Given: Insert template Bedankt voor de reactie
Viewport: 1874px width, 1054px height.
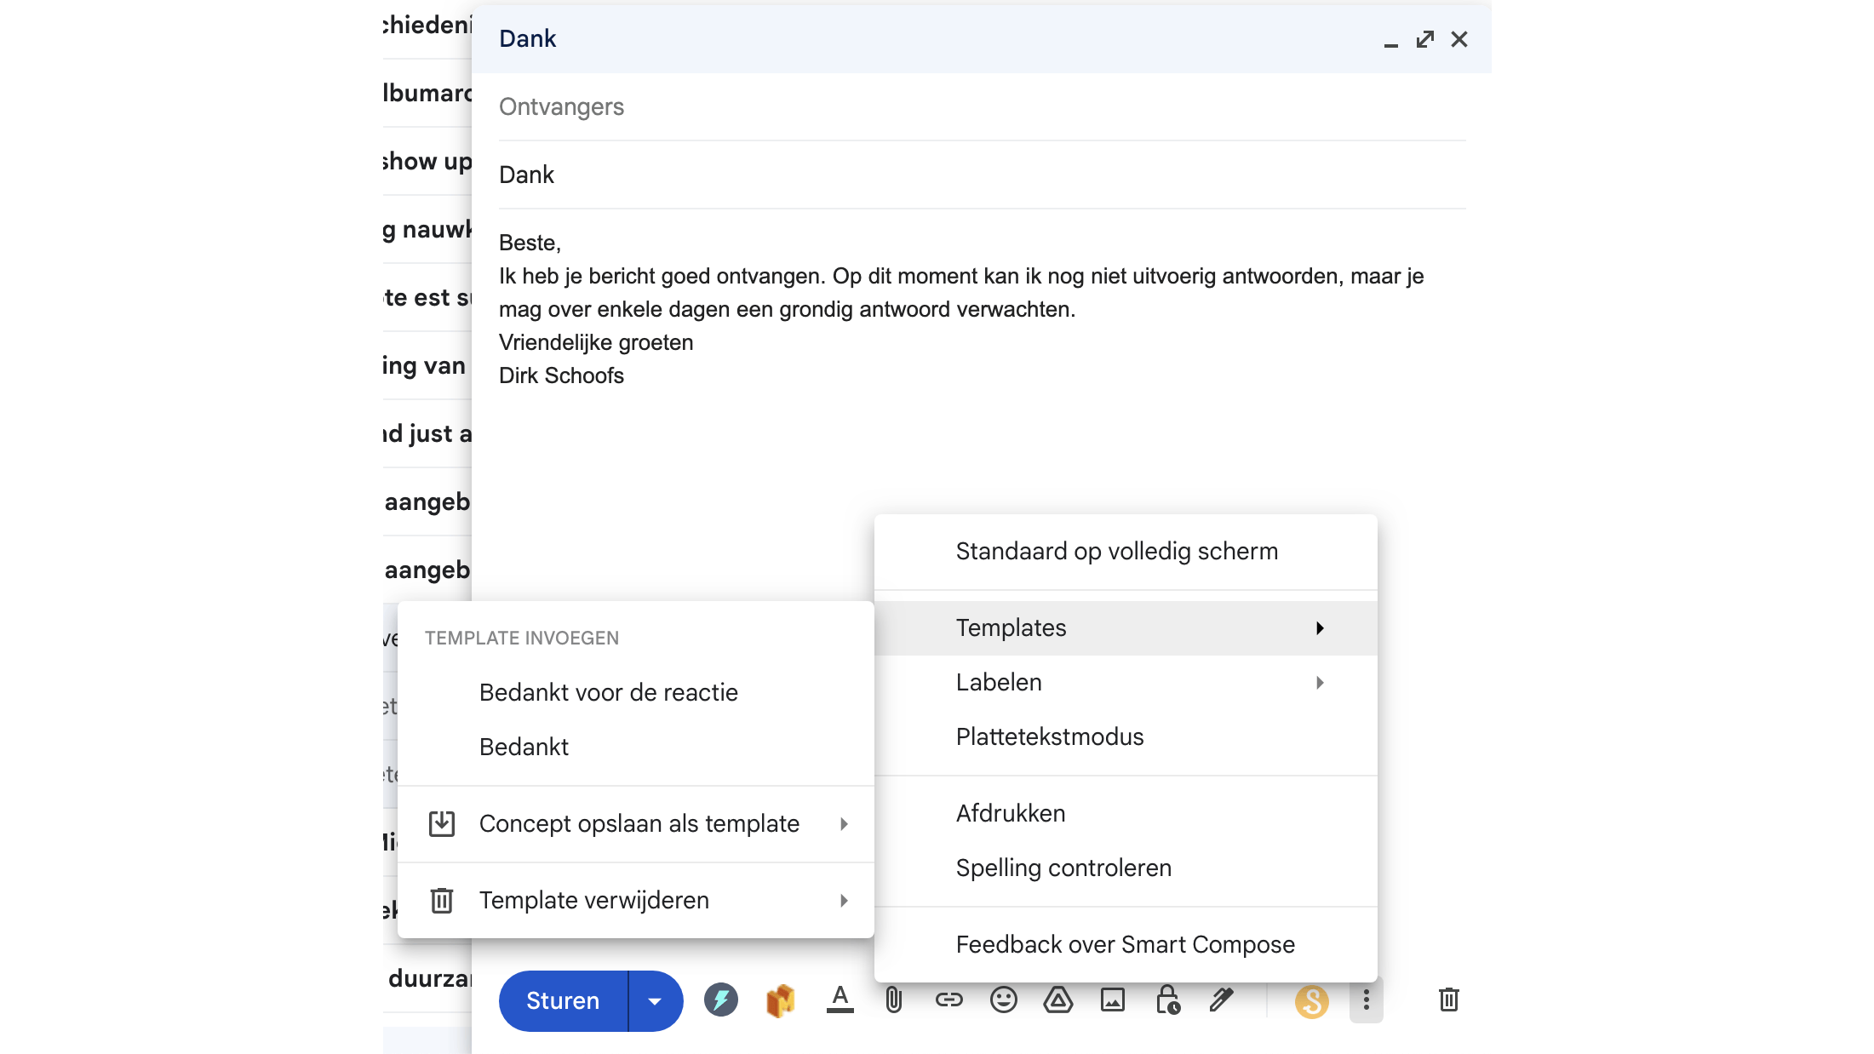Looking at the screenshot, I should (x=608, y=692).
